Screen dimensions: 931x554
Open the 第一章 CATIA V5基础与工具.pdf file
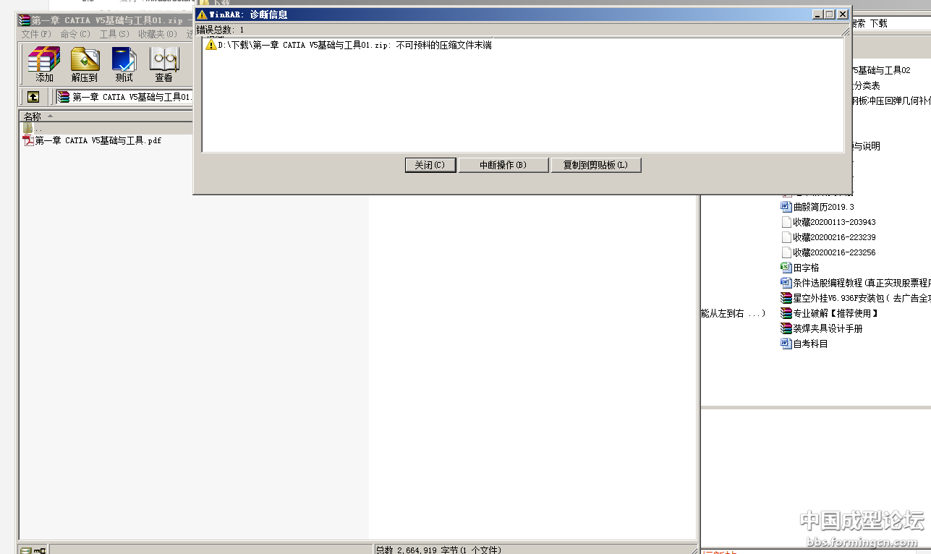pyautogui.click(x=98, y=141)
